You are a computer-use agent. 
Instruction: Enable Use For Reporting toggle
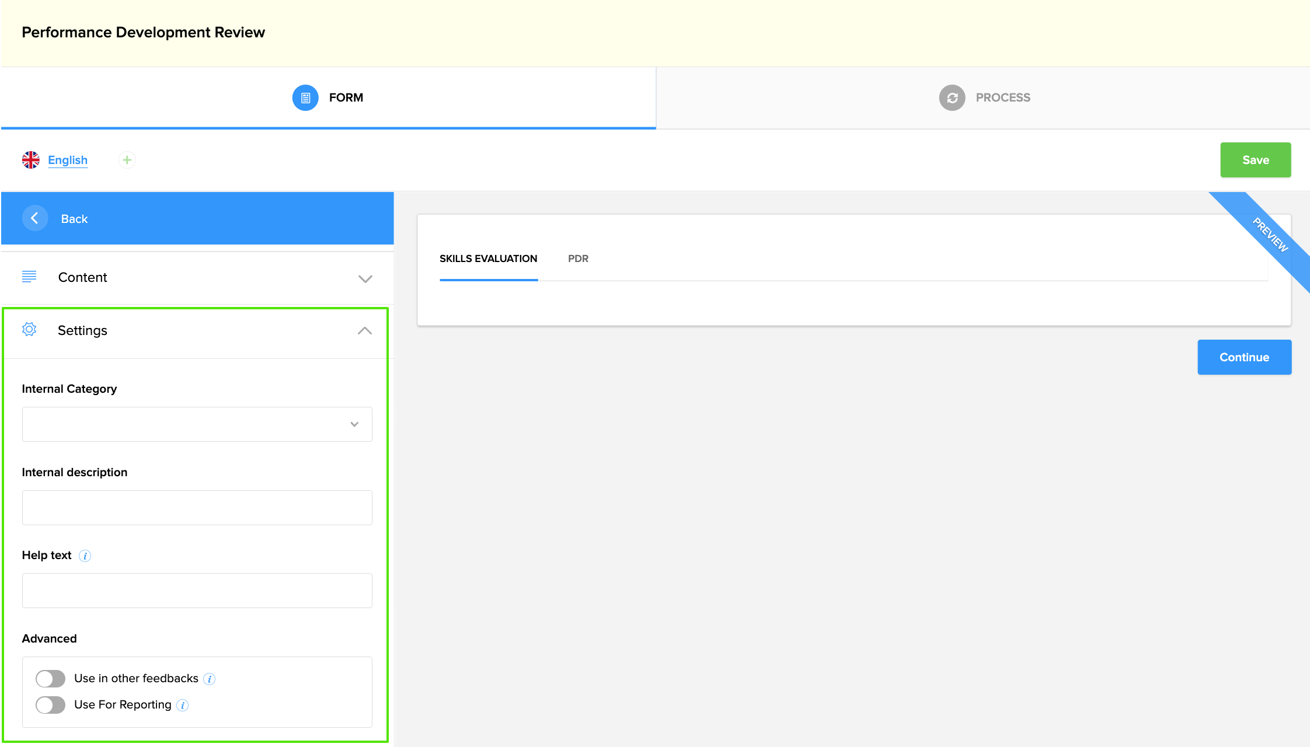[x=51, y=704]
